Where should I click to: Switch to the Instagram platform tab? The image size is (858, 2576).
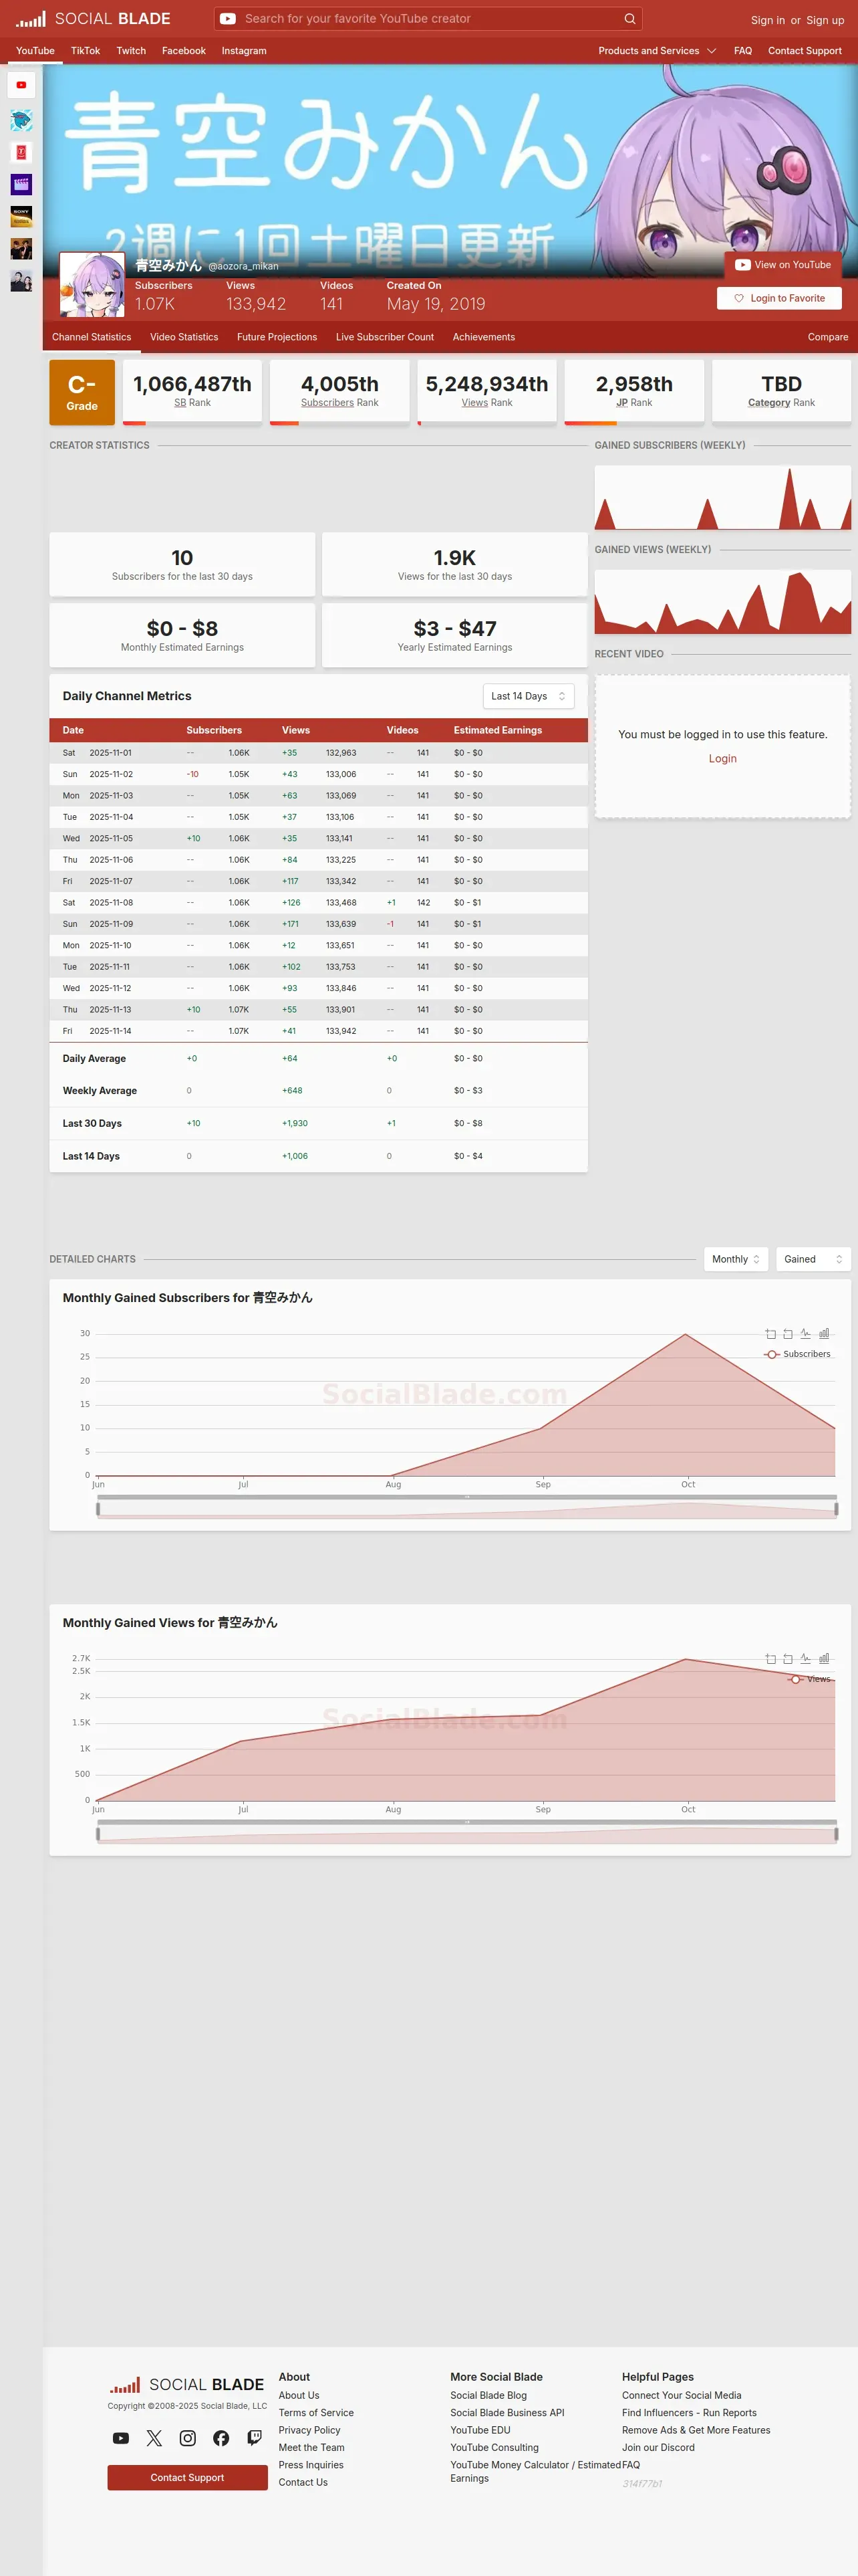coord(244,51)
